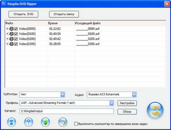Start ripping with the round convert button
Image resolution: width=171 pixels, height=130 pixels.
coord(155,110)
